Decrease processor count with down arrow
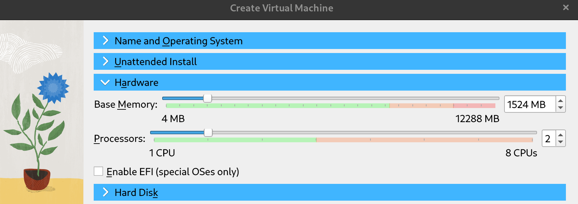 pos(560,142)
